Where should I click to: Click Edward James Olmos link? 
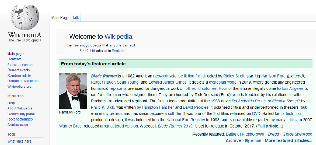pos(168,82)
